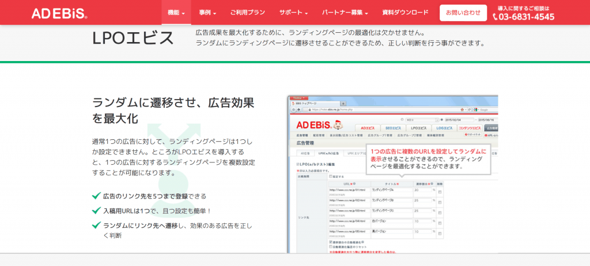Click browser back arrow in embedded screenshot
This screenshot has width=590, height=266.
pos(293,110)
